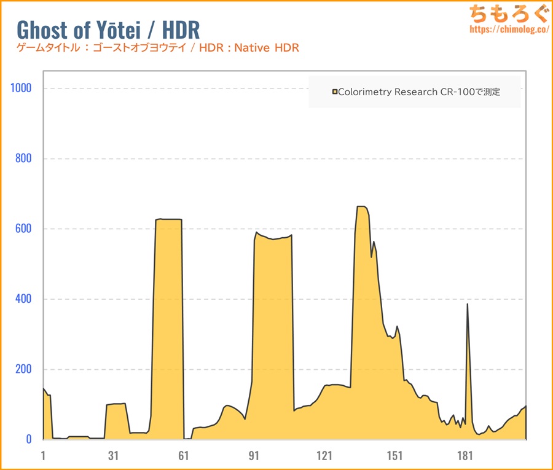The width and height of the screenshot is (553, 470).
Task: Click the Ghost of Yōtei / HDR title
Action: 108,30
